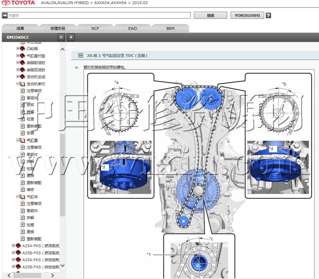Screen dimensions: 319x279
Task: Expand A25A-FKS (燃油系统) tree node
Action: 14,246
